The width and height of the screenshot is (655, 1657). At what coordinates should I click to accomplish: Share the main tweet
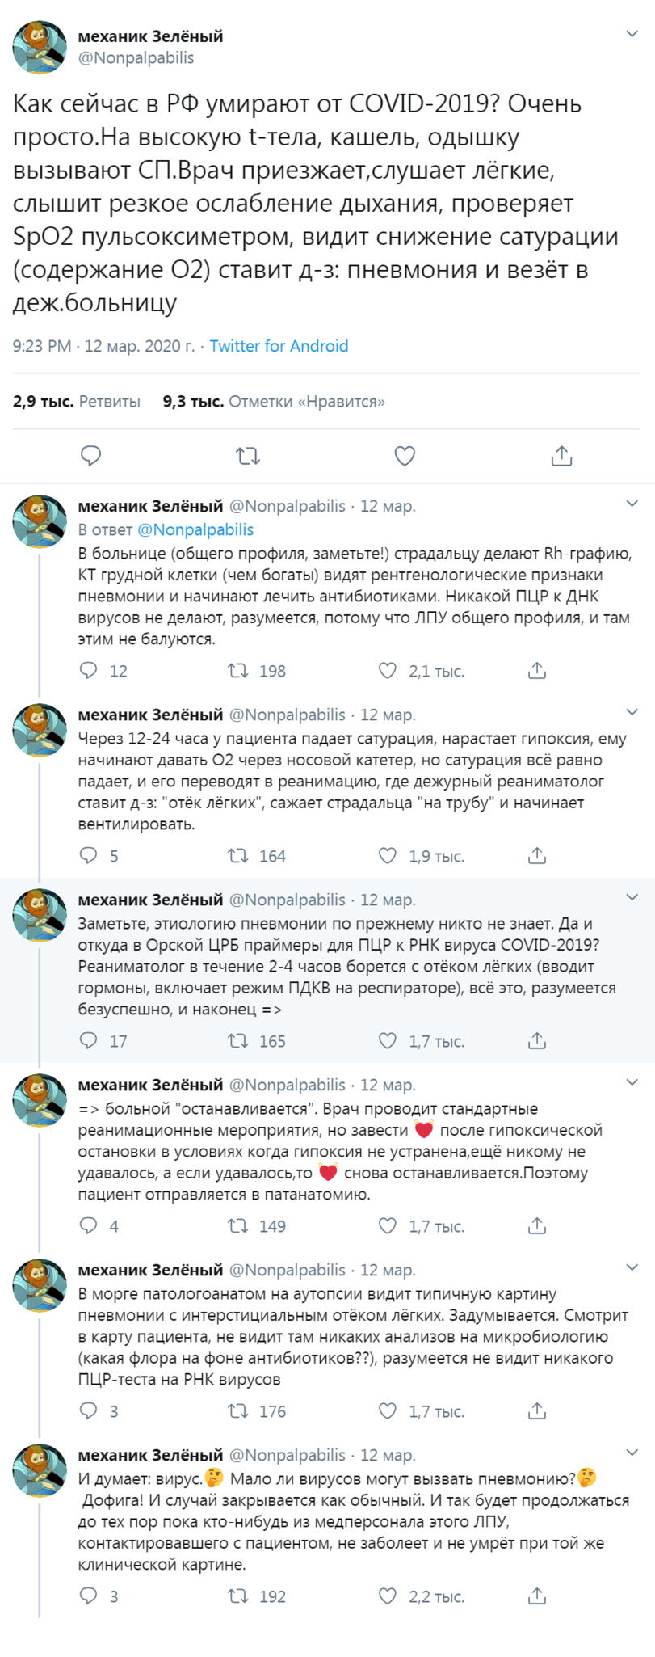561,456
